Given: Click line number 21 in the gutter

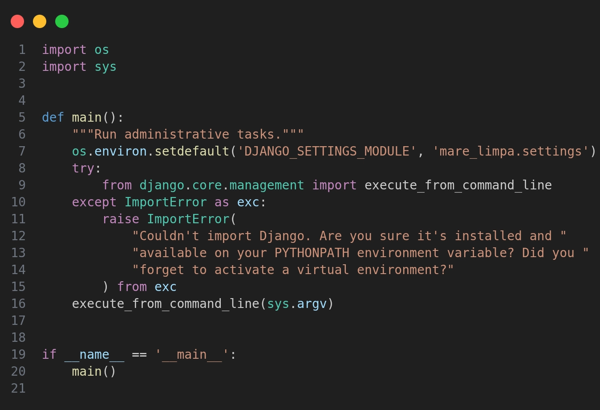Looking at the screenshot, I should [x=18, y=389].
